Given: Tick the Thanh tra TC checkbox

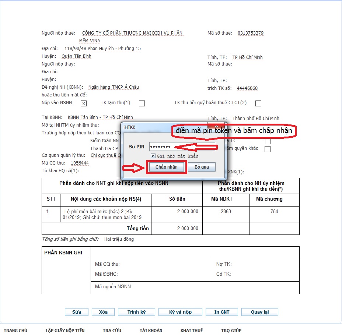Looking at the screenshot, I should [268, 141].
